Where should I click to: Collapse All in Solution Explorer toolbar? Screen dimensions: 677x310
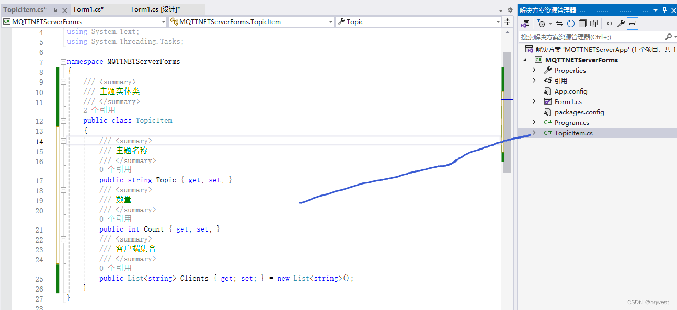point(582,24)
